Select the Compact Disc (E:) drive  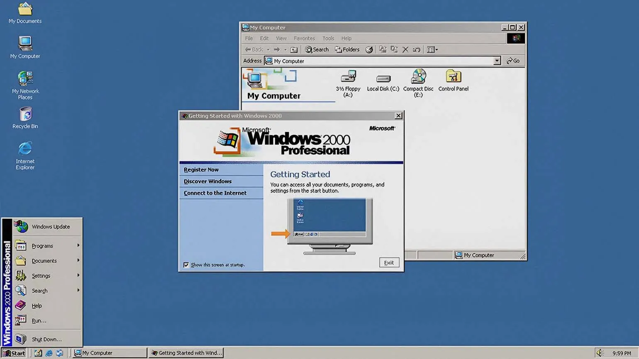tap(418, 78)
